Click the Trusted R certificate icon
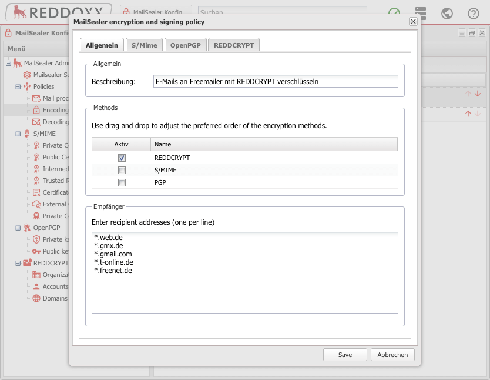 tap(36, 181)
